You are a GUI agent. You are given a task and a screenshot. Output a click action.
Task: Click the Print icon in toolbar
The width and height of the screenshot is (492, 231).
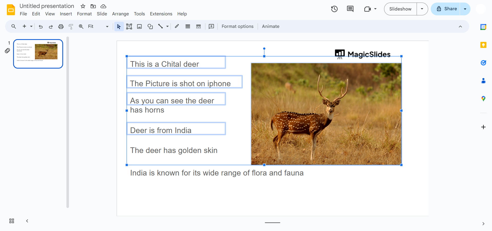[x=61, y=27]
